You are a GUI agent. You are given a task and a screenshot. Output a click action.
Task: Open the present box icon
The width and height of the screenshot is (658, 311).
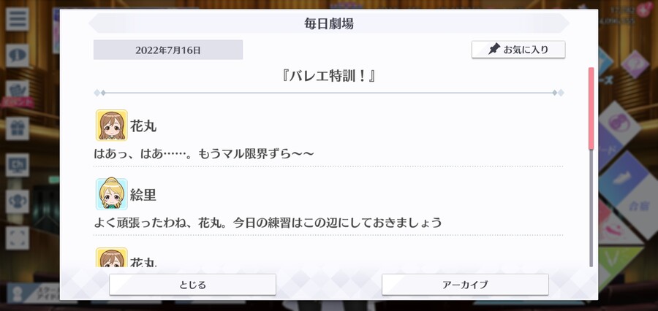[18, 128]
